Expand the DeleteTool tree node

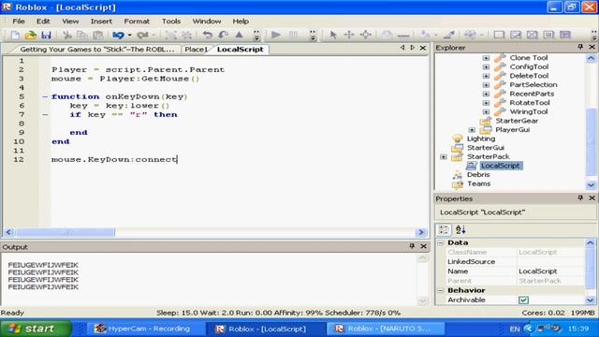coord(486,76)
